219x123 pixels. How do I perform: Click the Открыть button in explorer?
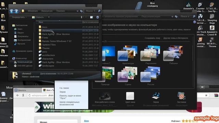tap(38, 17)
